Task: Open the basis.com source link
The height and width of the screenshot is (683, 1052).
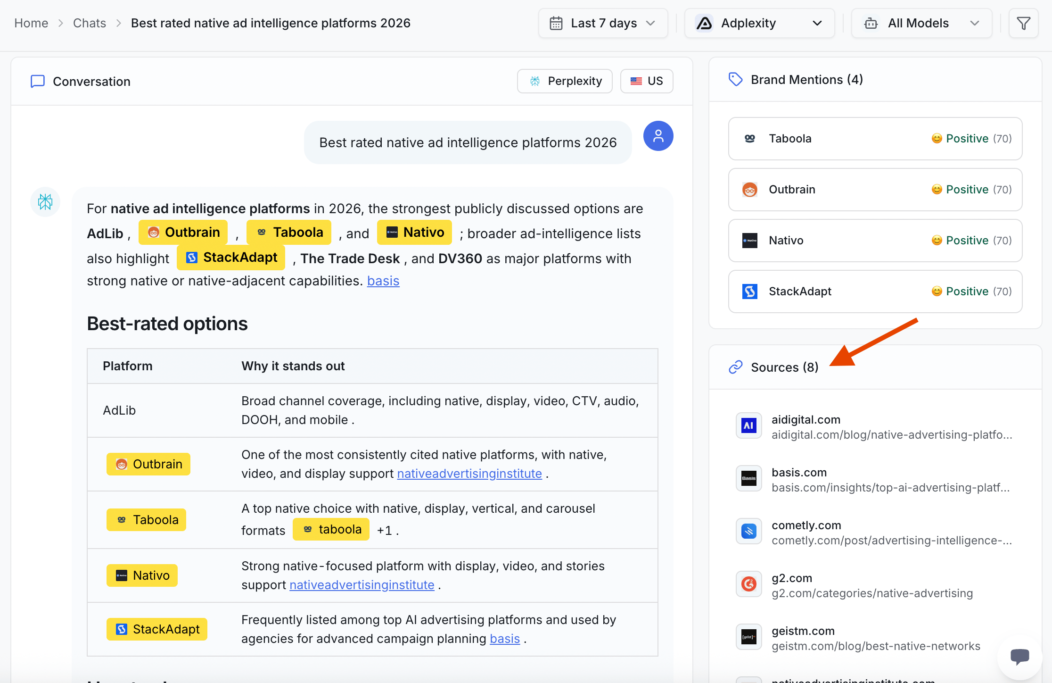Action: (875, 480)
